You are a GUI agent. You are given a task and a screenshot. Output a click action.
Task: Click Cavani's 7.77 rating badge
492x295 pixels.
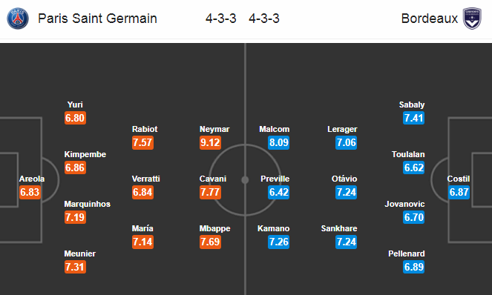click(210, 192)
